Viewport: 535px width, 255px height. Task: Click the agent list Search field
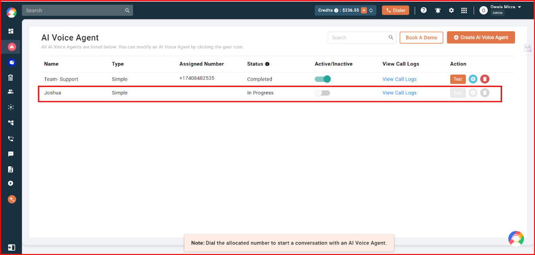coord(362,37)
